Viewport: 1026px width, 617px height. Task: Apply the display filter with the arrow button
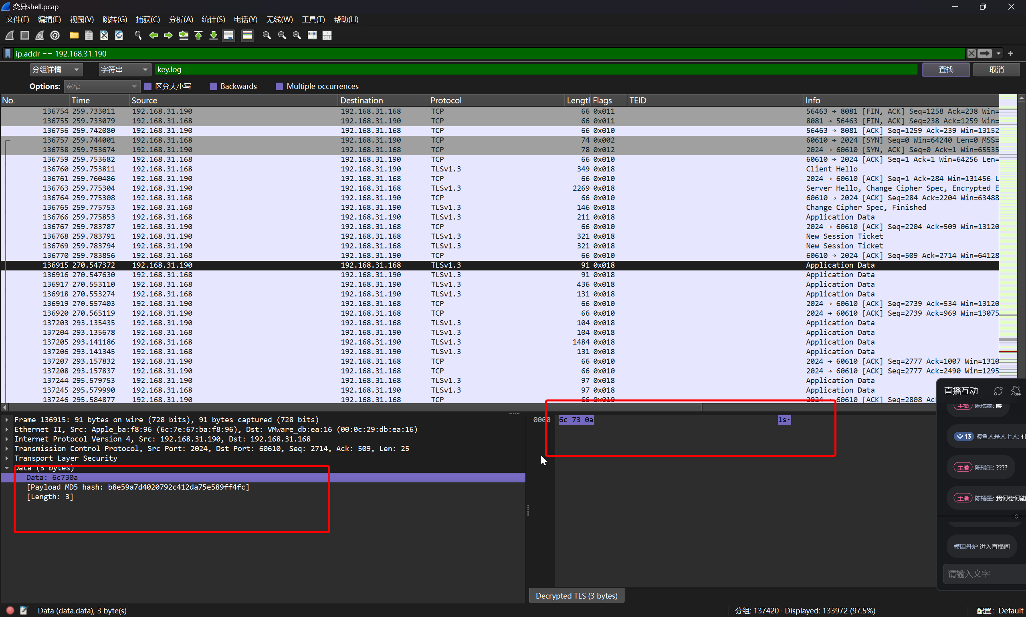tap(984, 54)
